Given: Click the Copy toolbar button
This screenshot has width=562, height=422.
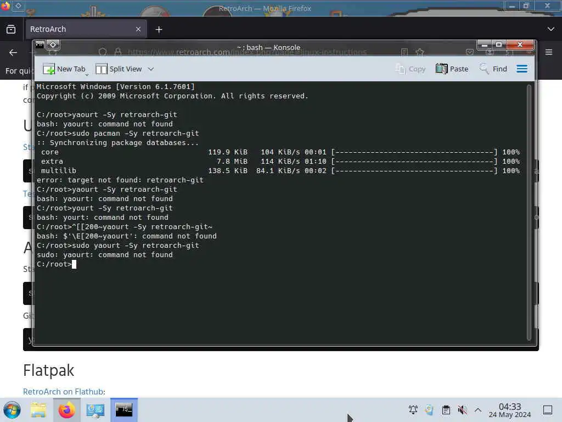Looking at the screenshot, I should [411, 69].
